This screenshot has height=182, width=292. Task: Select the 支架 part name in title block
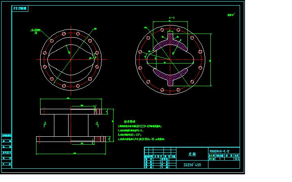(x=192, y=154)
